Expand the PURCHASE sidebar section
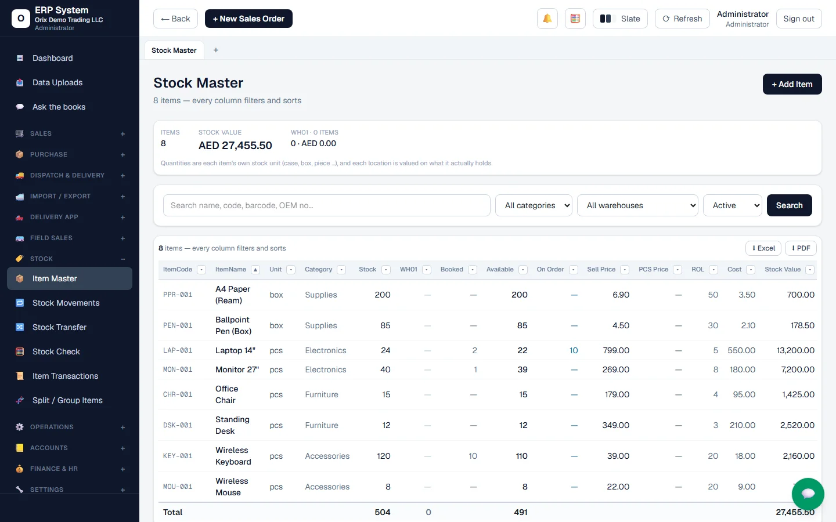This screenshot has height=522, width=836. [70, 154]
